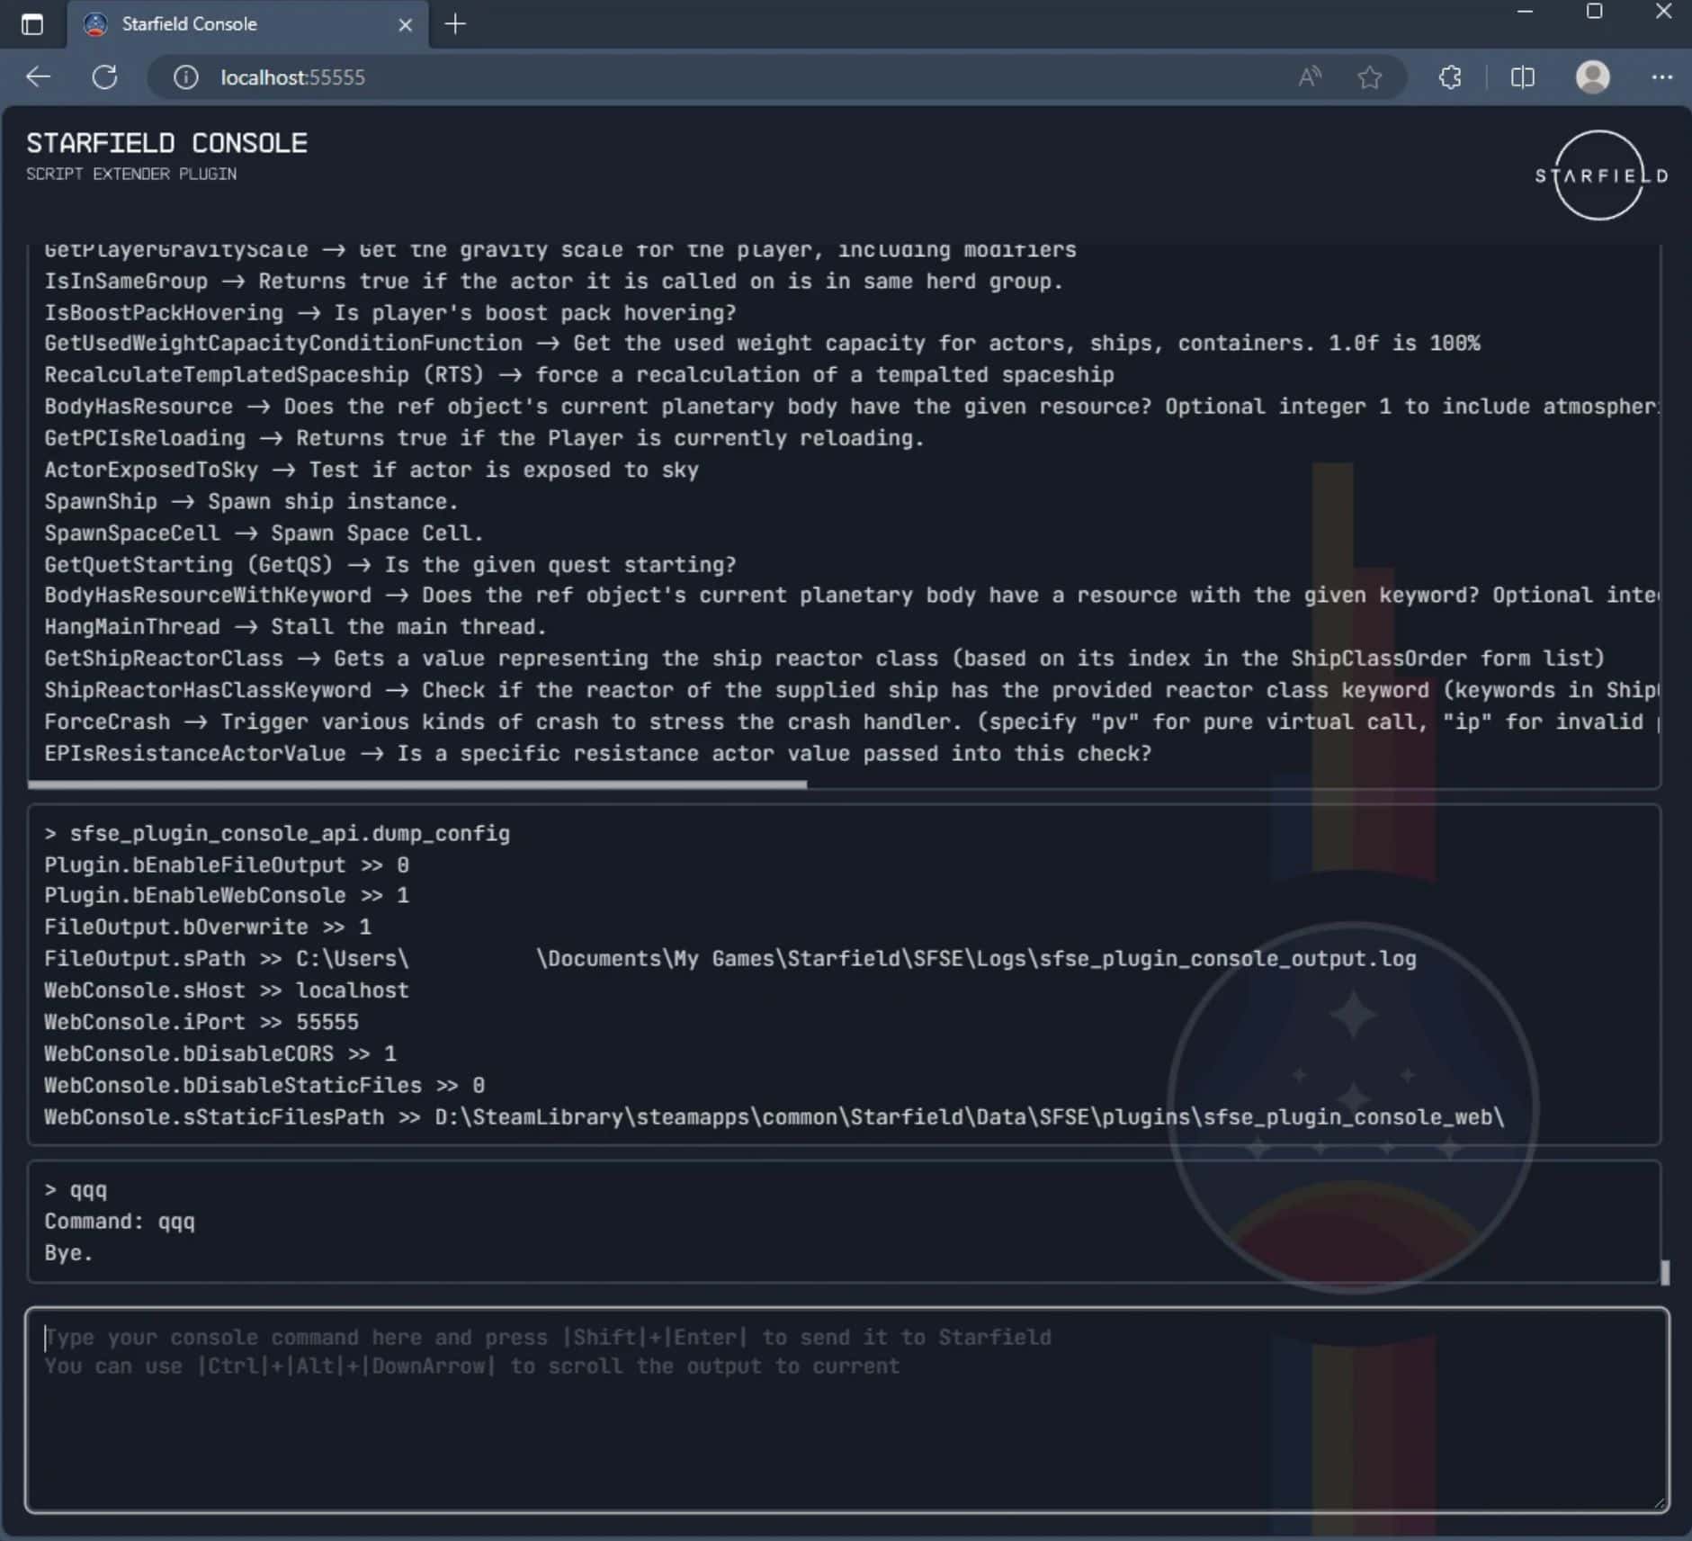
Task: Open Settings and more menu
Action: [x=1661, y=77]
